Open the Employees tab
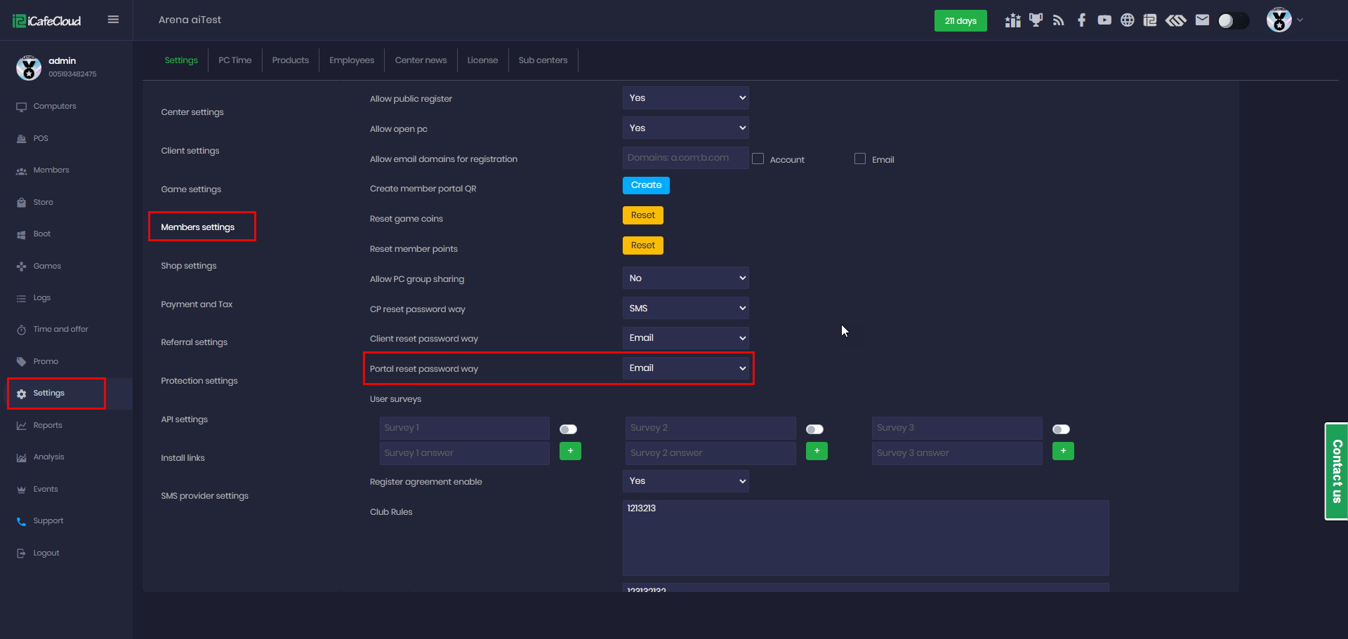This screenshot has width=1348, height=639. click(352, 60)
